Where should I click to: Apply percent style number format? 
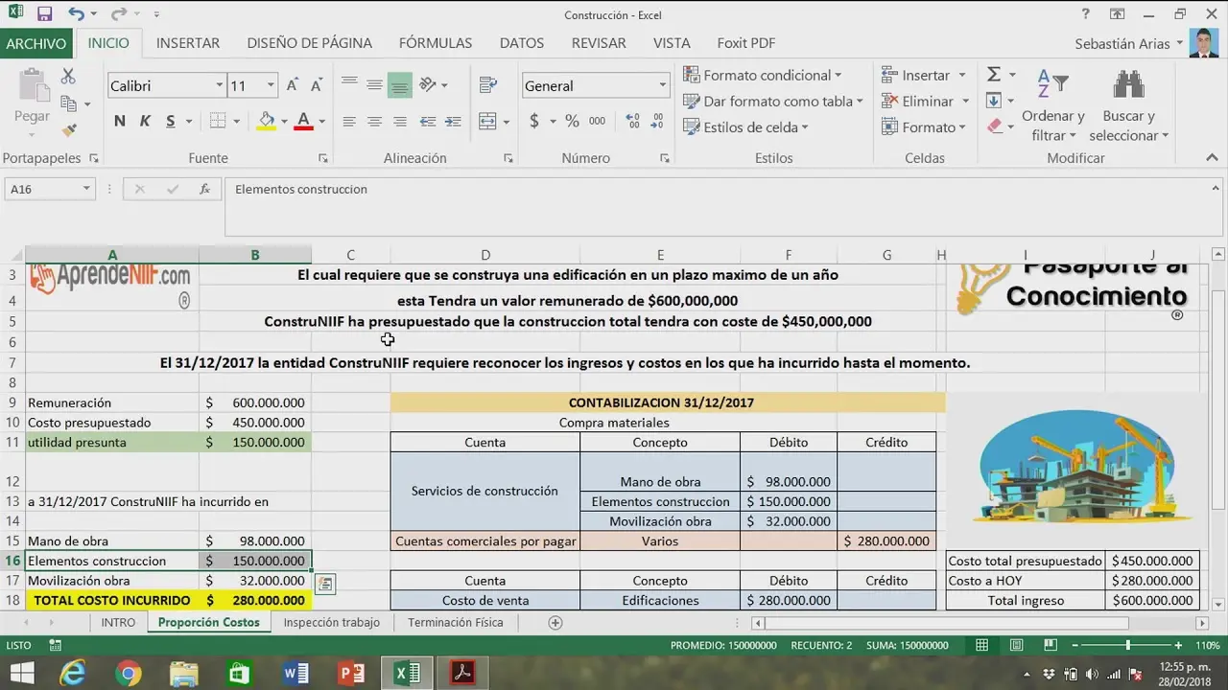[x=572, y=121]
